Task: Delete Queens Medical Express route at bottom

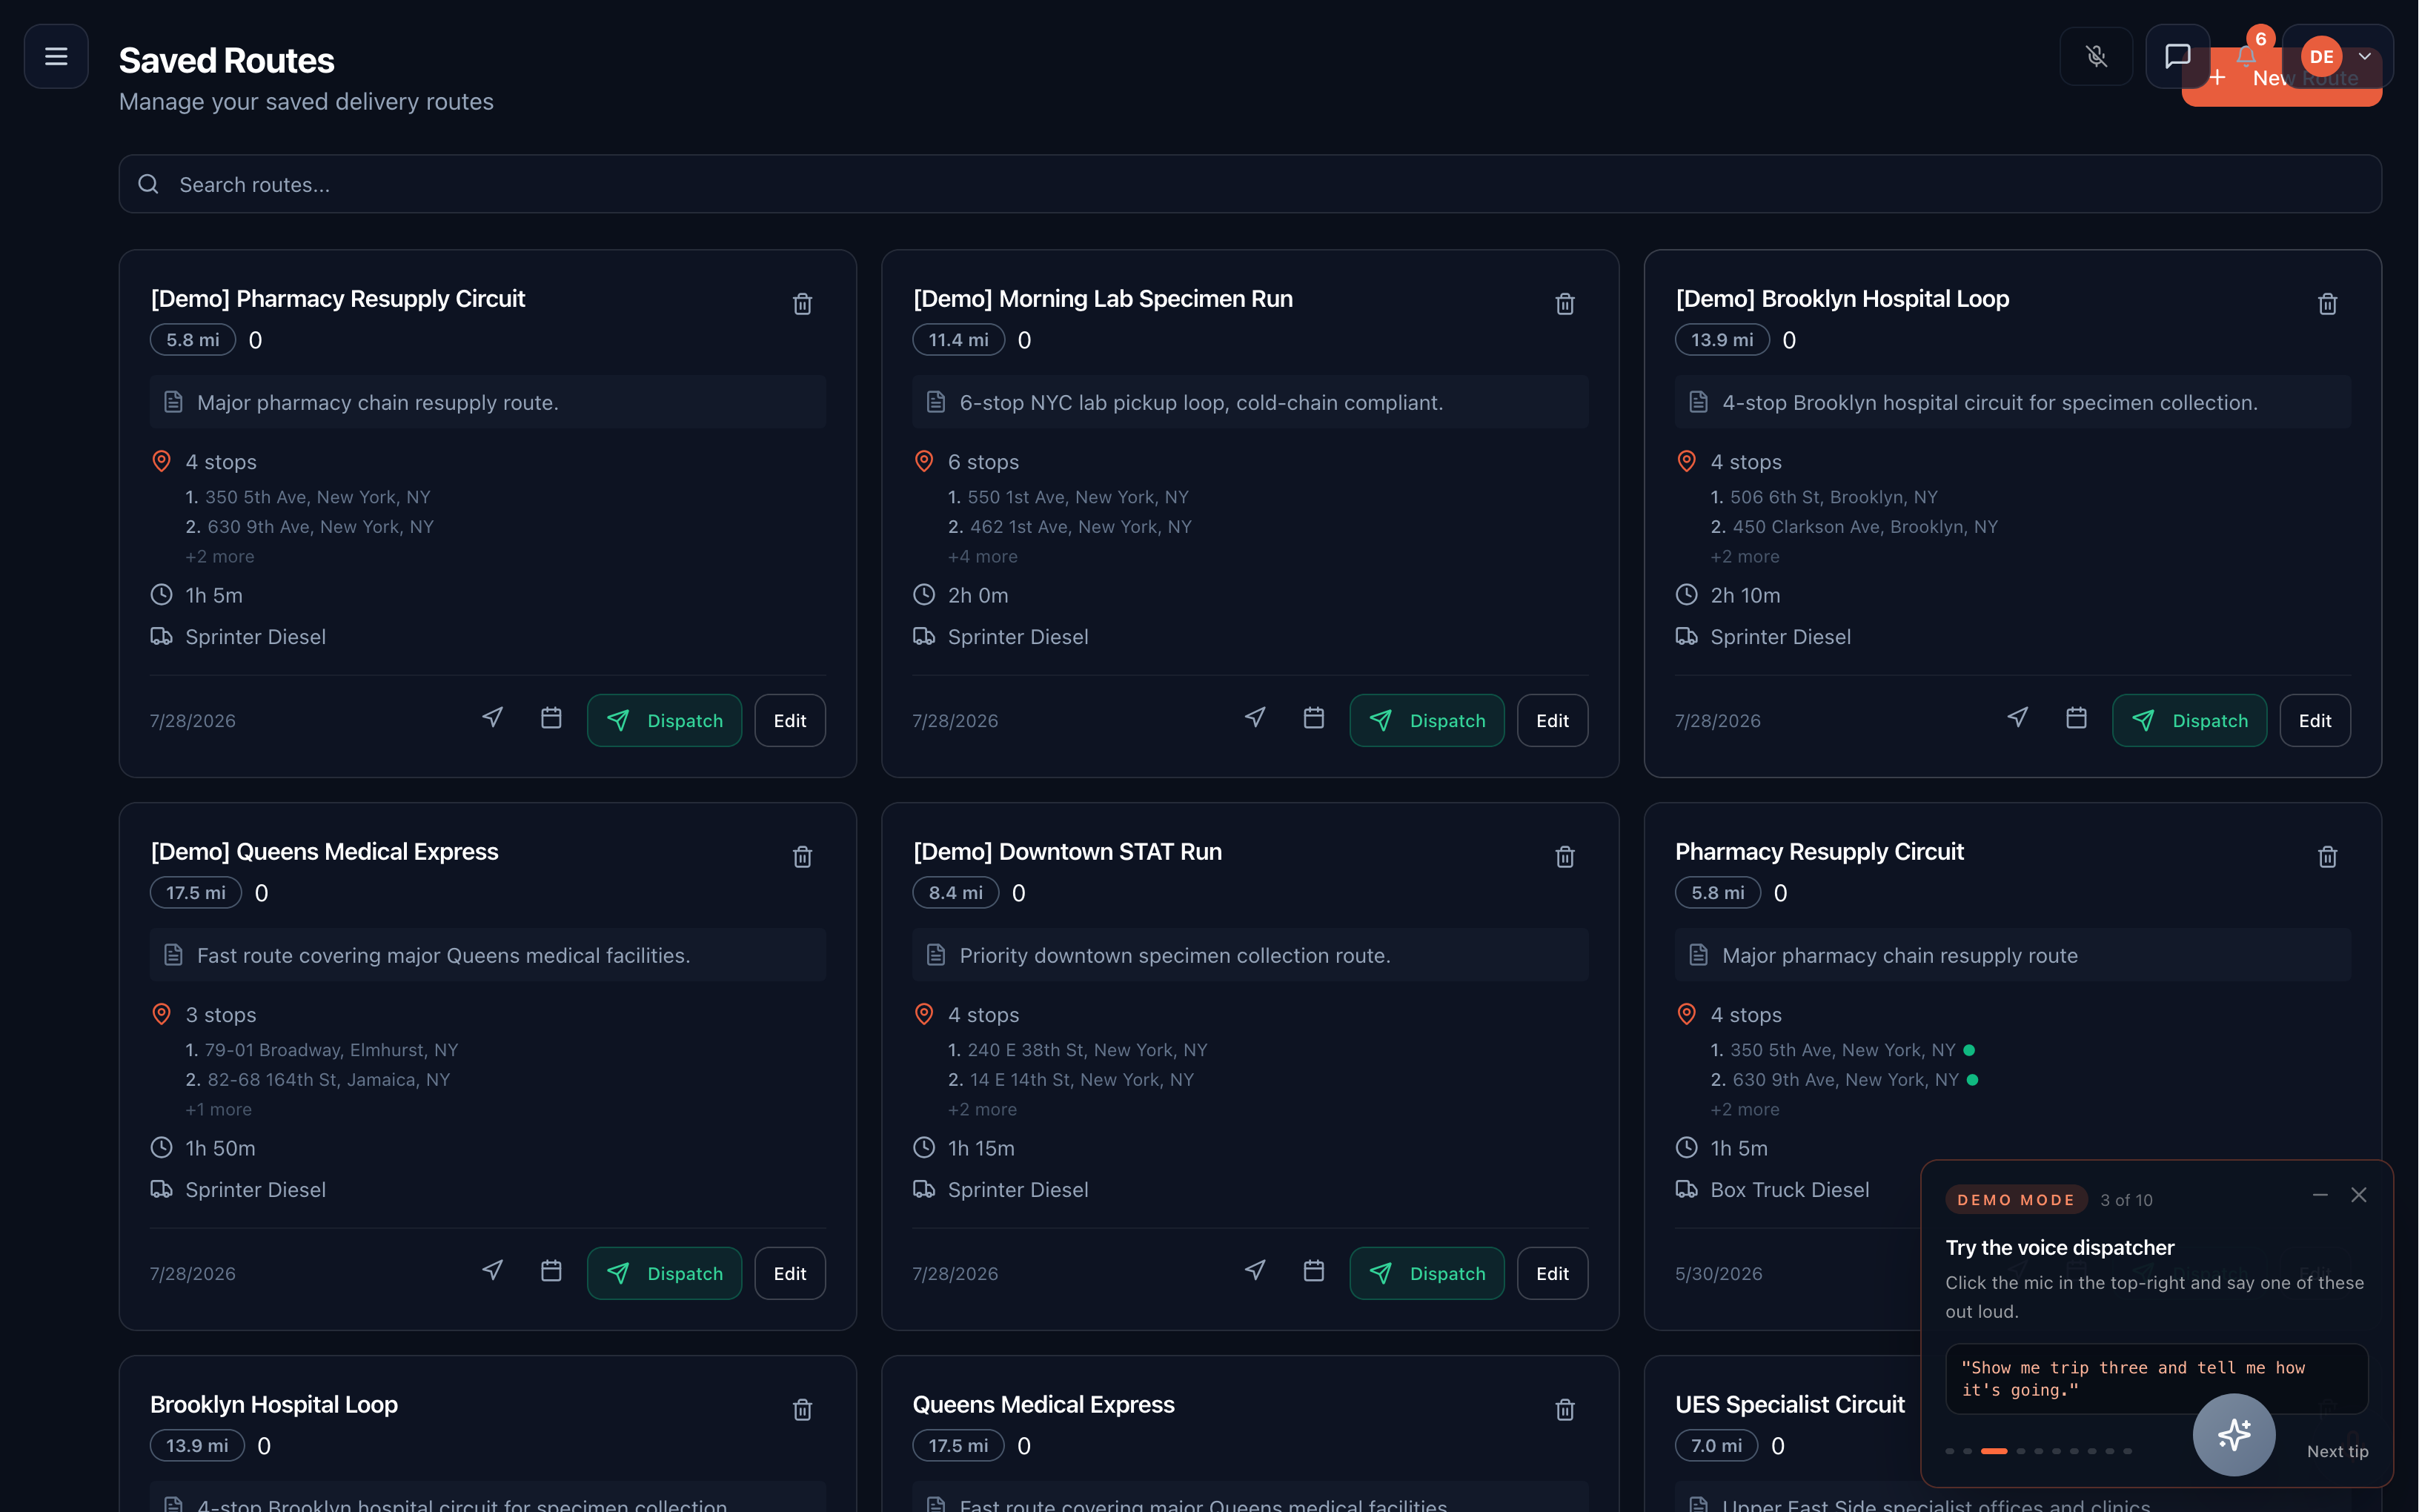Action: (x=1565, y=1410)
